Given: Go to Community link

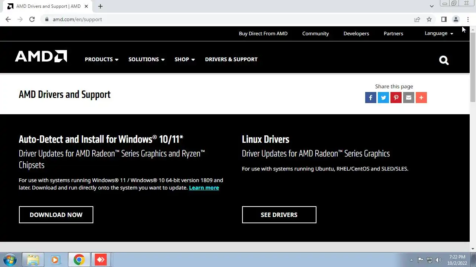Looking at the screenshot, I should coord(315,33).
